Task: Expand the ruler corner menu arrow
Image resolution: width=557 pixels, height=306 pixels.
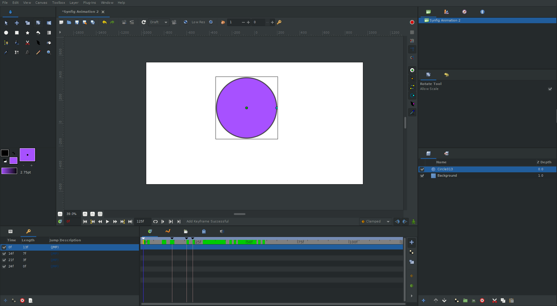Action: point(60,32)
